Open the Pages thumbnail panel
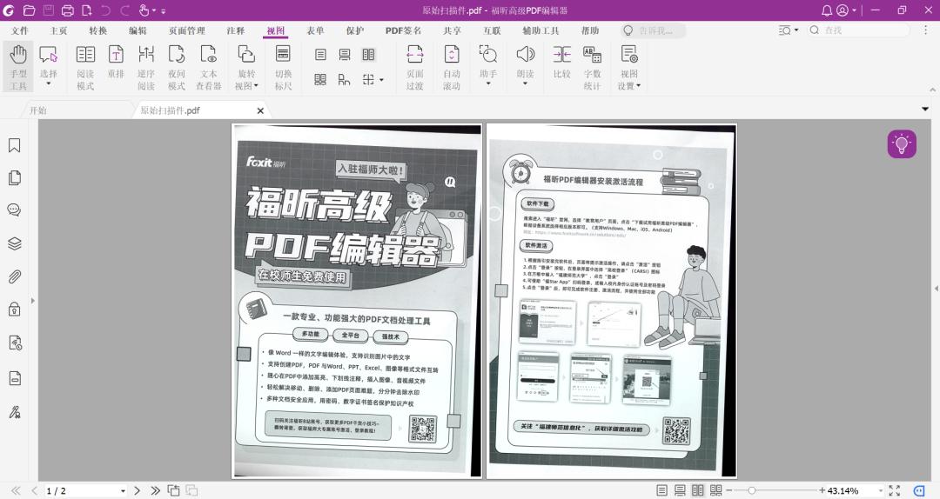Image resolution: width=940 pixels, height=499 pixels. point(15,178)
